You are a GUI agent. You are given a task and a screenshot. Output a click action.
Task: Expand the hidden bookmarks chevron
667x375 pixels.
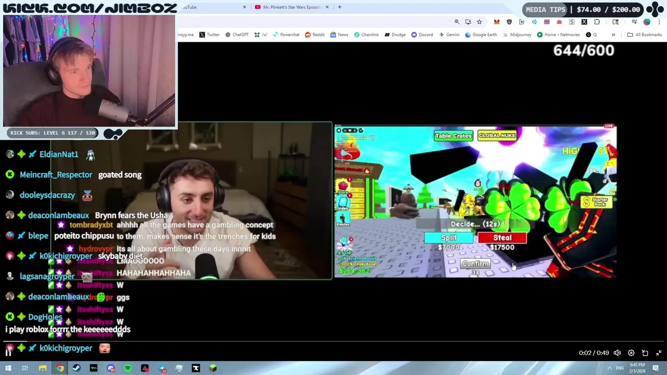pos(613,35)
